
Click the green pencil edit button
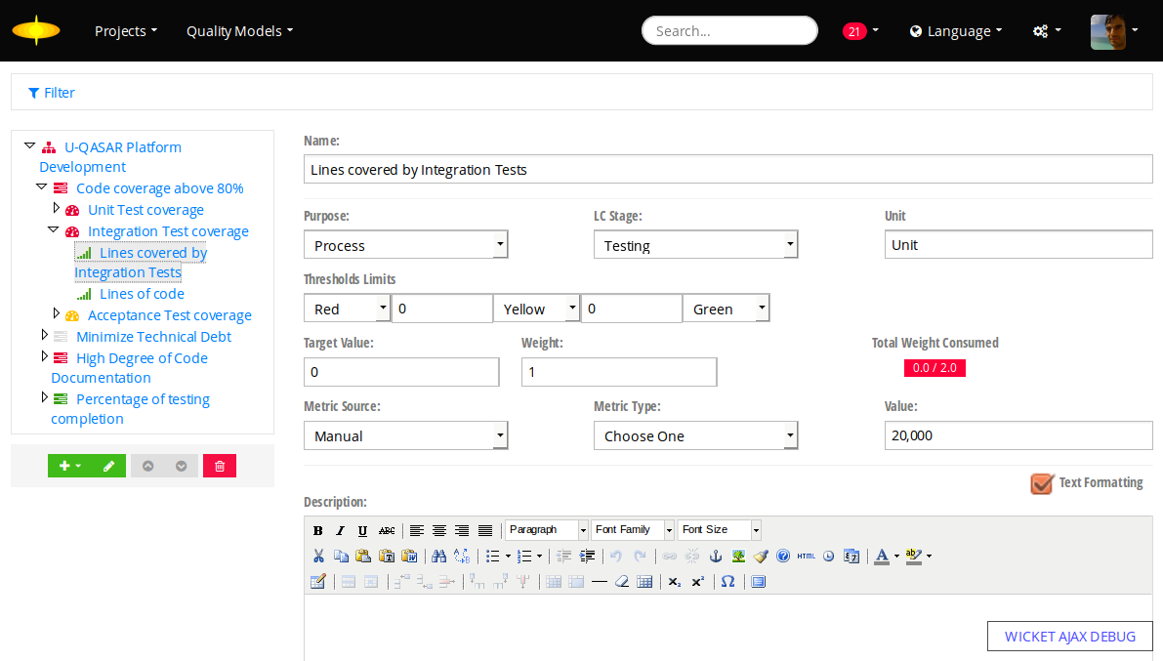(108, 466)
